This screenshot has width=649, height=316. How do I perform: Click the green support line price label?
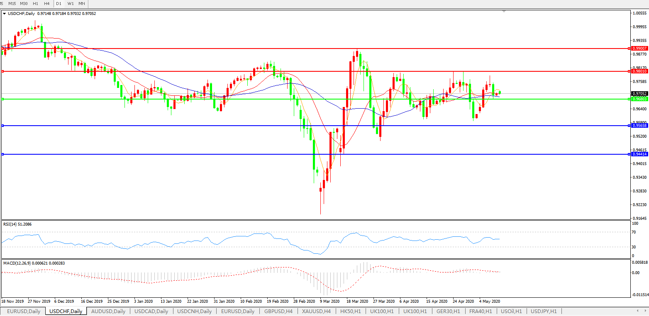639,99
